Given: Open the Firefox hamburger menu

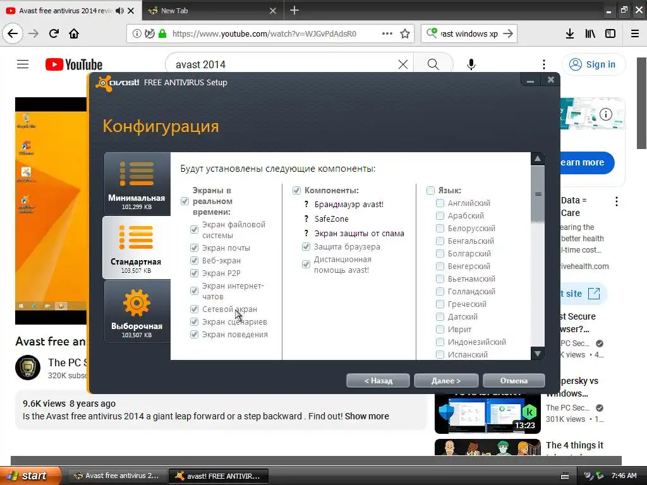Looking at the screenshot, I should (635, 33).
